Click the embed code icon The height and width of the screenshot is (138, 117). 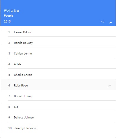pyautogui.click(x=103, y=22)
